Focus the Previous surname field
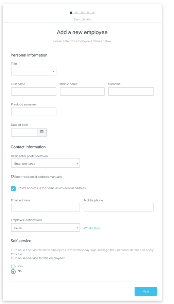Screen dimensions: 174x304 tap(34, 112)
